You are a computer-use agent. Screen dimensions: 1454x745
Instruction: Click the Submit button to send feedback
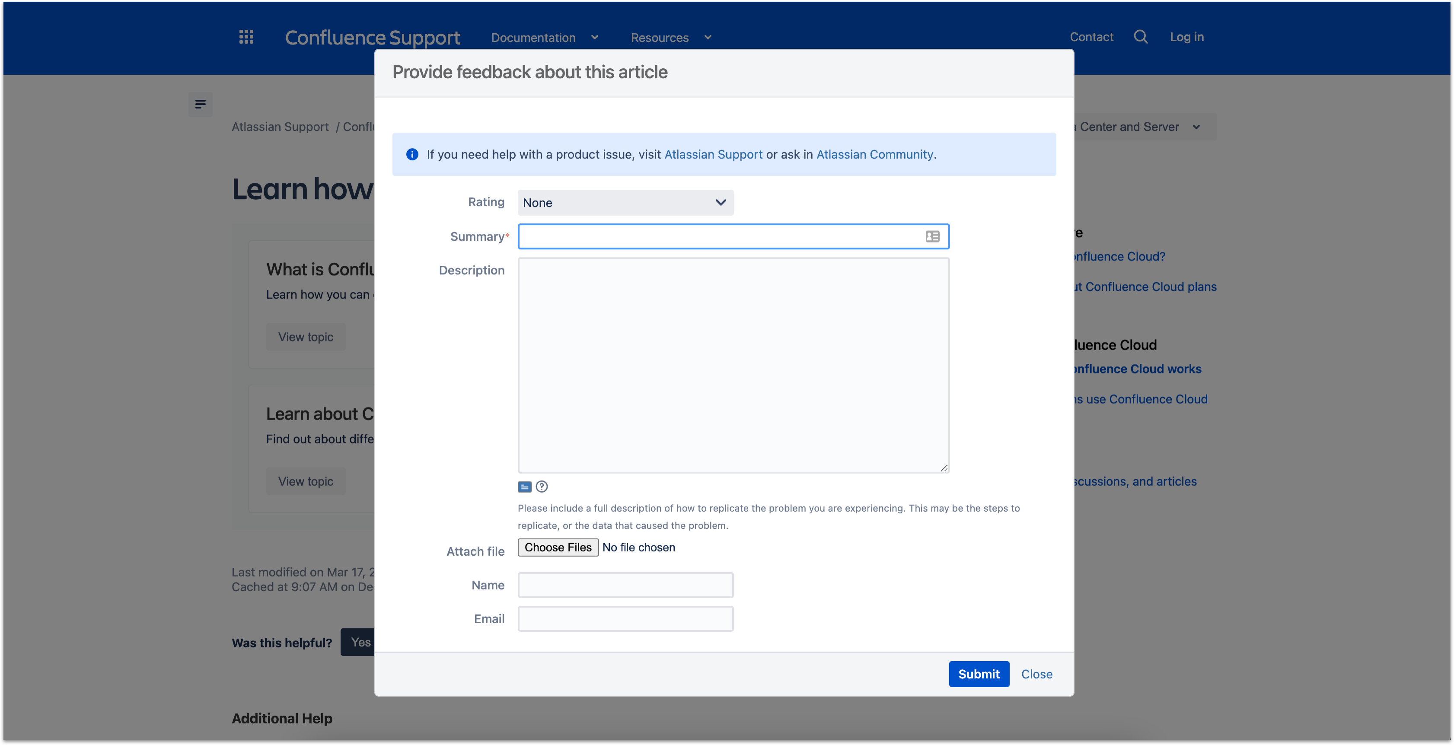(979, 674)
